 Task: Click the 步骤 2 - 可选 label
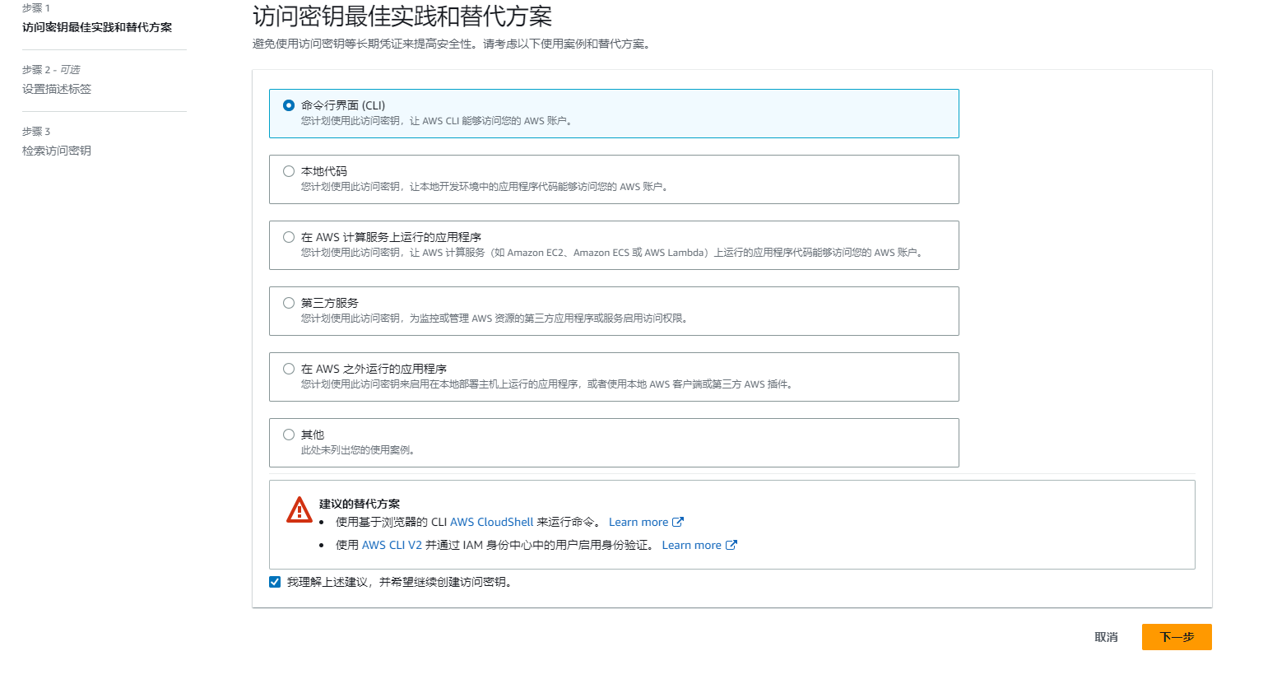[51, 70]
